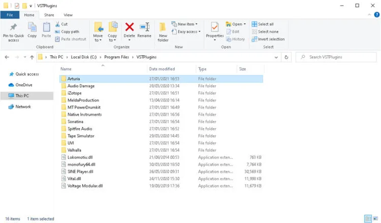Click Program Files in breadcrumb

[x=117, y=57]
